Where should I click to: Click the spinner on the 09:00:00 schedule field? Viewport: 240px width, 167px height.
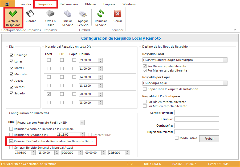pos(100,60)
